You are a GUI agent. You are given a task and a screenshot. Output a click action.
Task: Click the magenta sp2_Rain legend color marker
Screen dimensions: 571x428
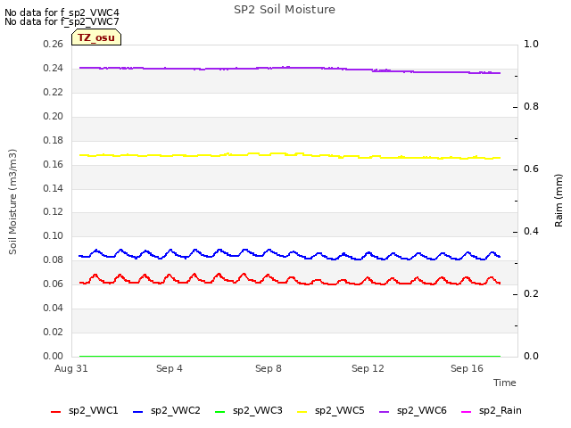[x=466, y=412]
